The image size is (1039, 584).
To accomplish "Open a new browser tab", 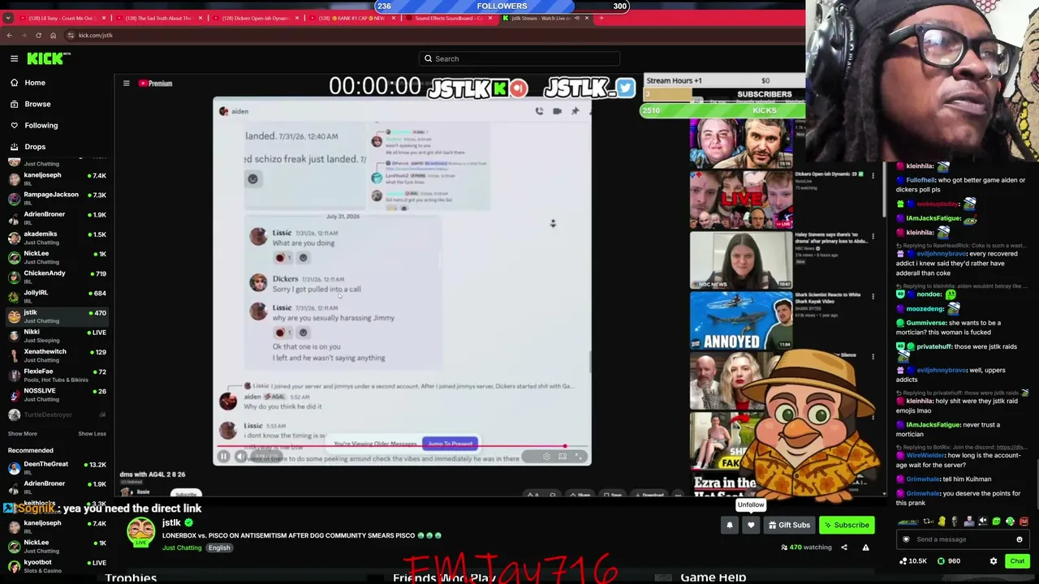I will click(601, 18).
